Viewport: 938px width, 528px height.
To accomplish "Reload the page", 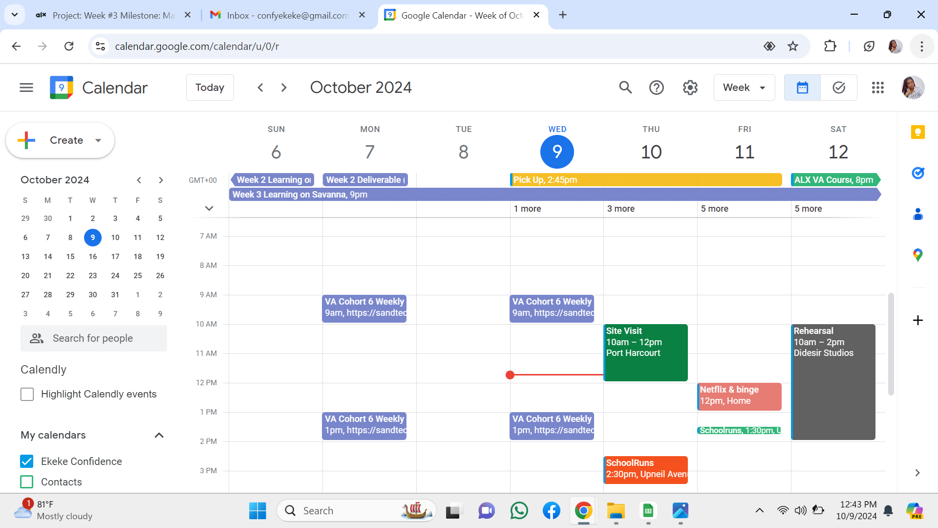I will tap(69, 46).
